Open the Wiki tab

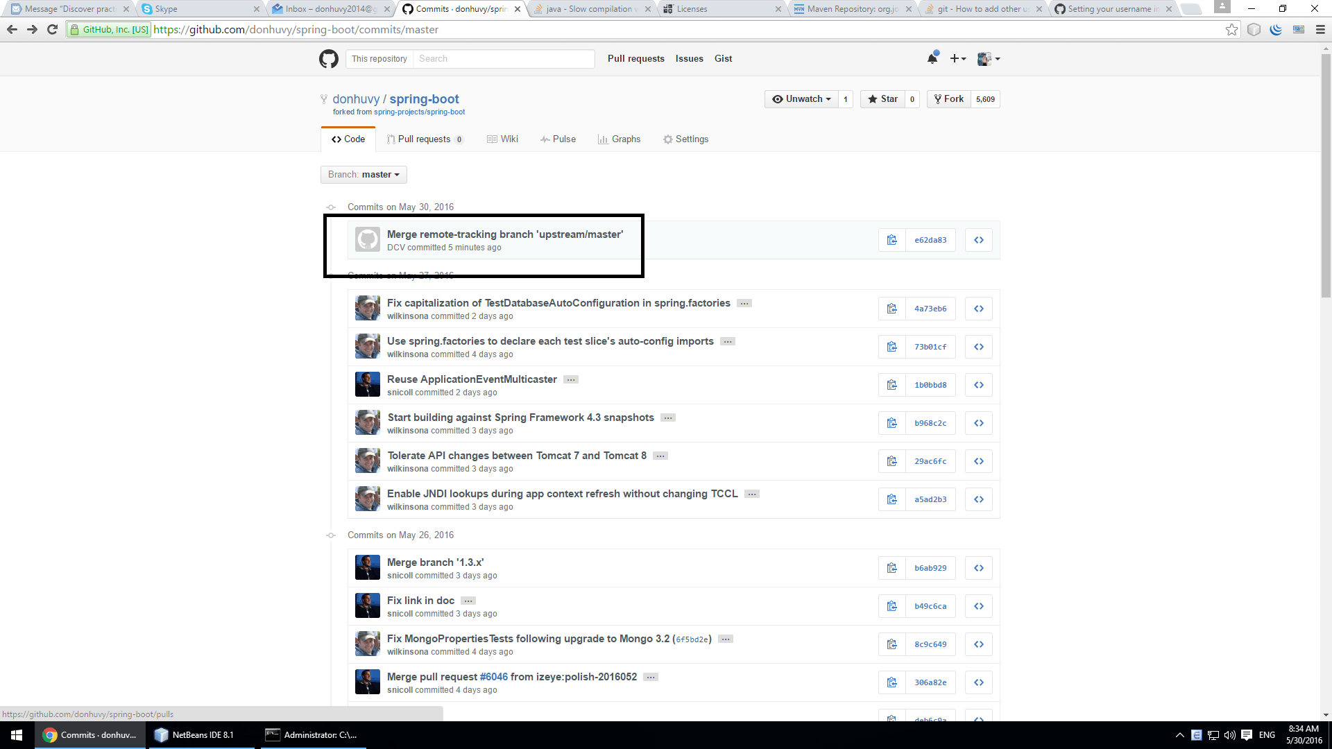pyautogui.click(x=503, y=139)
